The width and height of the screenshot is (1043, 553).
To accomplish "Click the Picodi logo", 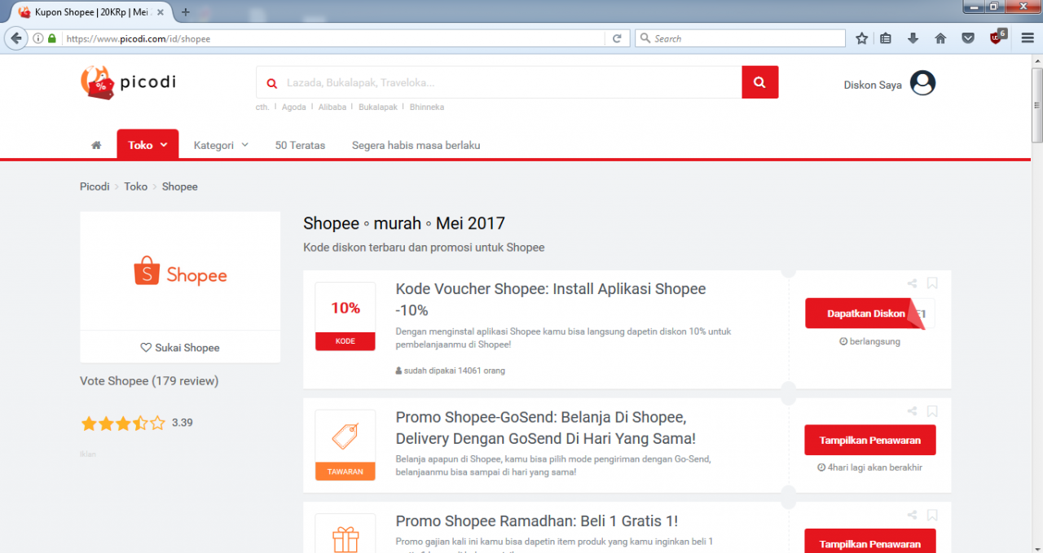I will (x=128, y=82).
